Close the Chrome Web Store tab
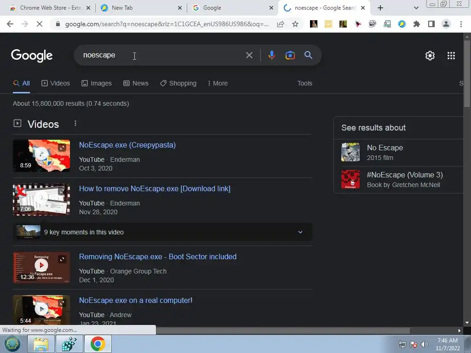471x353 pixels. 88,8
